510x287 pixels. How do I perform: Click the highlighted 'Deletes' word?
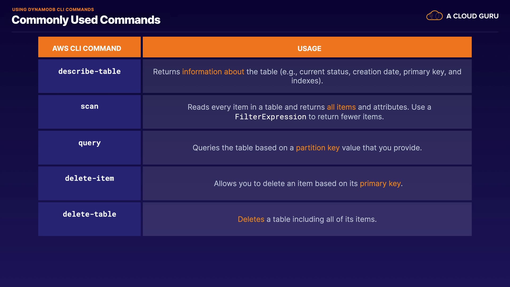click(x=251, y=219)
